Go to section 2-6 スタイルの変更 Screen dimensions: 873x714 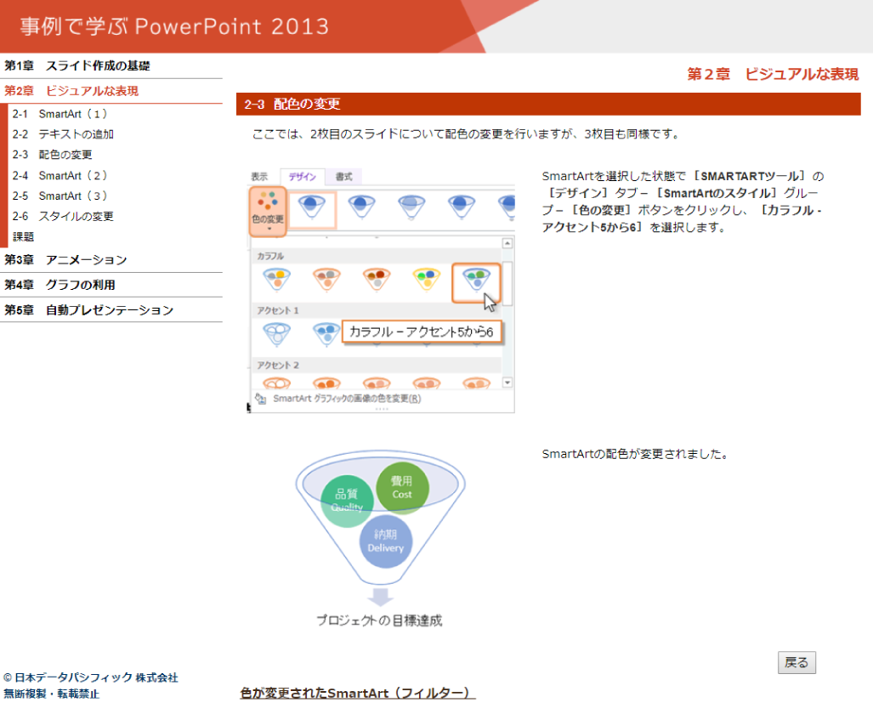tap(63, 216)
